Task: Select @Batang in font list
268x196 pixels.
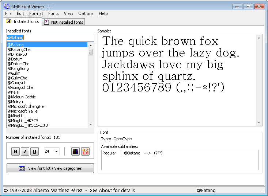Action: [47, 45]
